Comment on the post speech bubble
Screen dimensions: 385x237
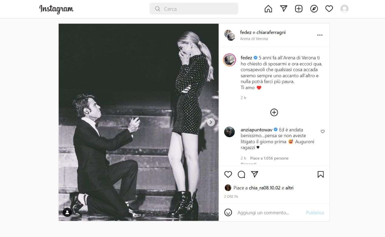[x=241, y=174]
